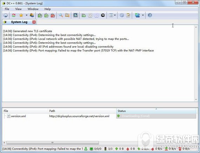Screen dimensions: 200x153
Task: Open Public Hubs globe icon
Action: [6, 15]
